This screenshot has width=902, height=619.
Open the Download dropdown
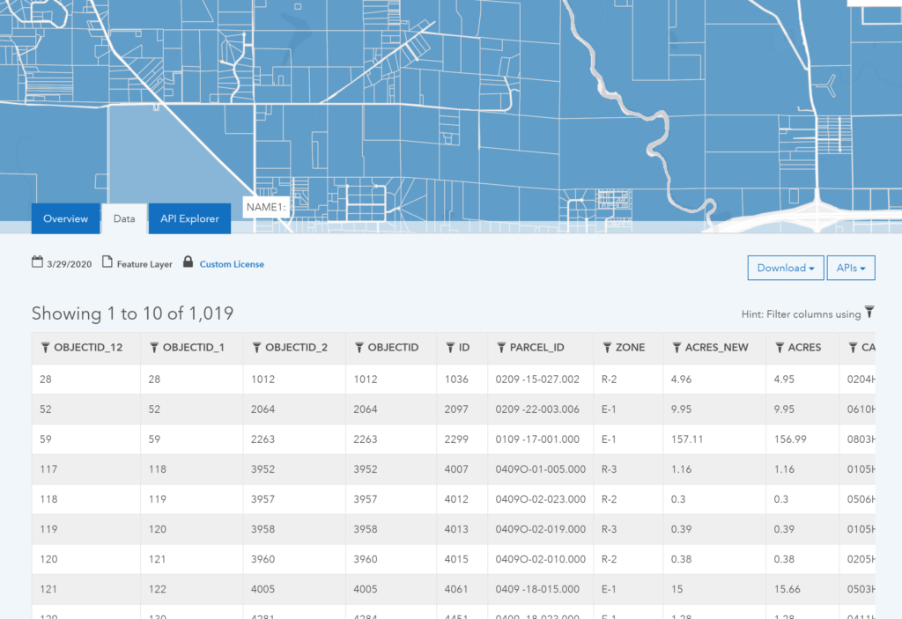click(785, 268)
